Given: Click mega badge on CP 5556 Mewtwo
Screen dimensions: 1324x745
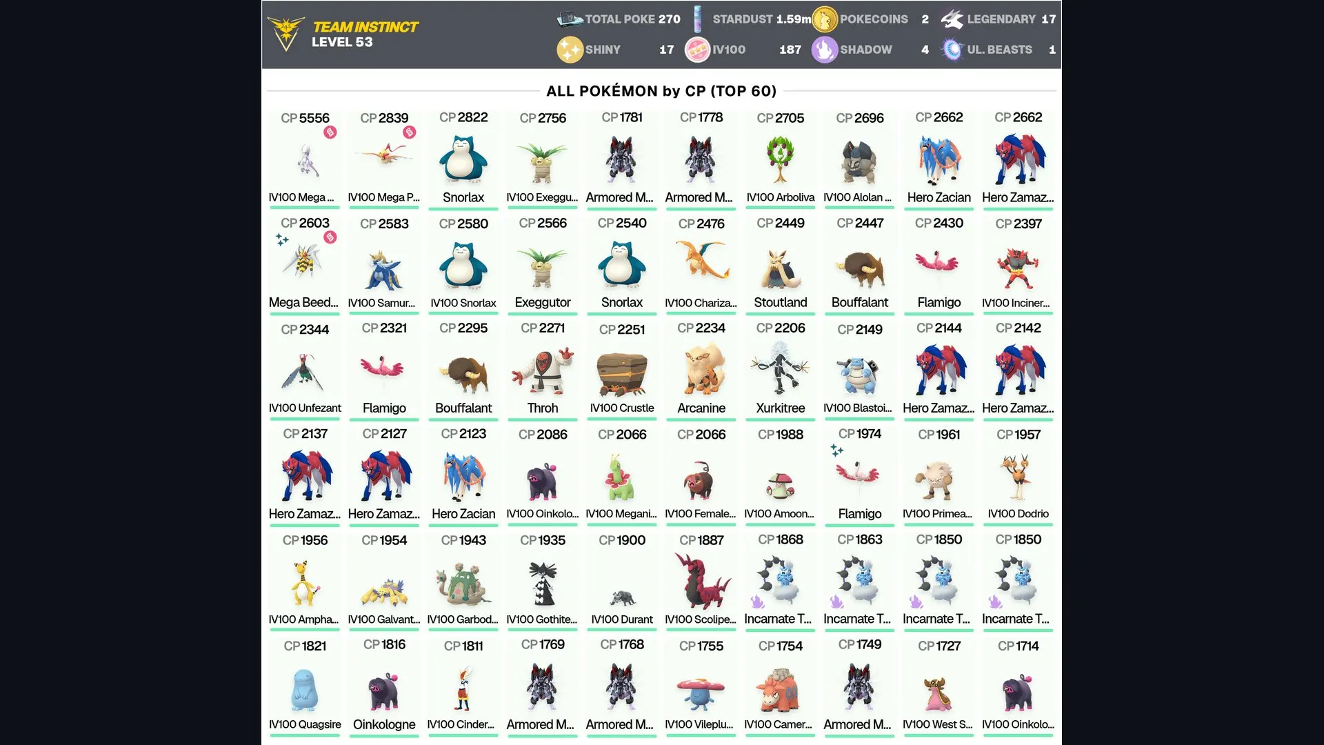Looking at the screenshot, I should tap(330, 132).
